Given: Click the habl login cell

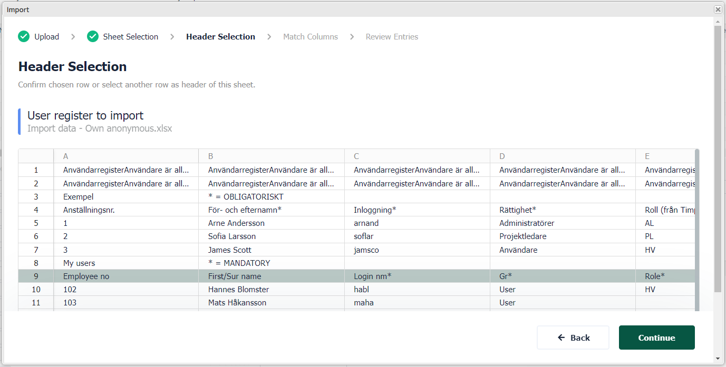Looking at the screenshot, I should (417, 289).
